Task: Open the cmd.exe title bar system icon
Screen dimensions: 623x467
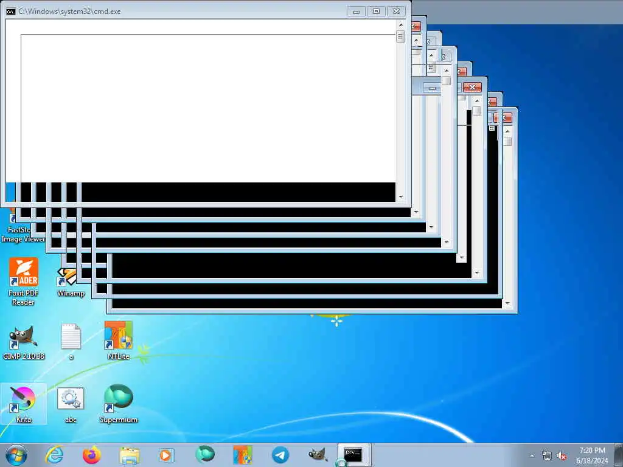Action: 11,12
